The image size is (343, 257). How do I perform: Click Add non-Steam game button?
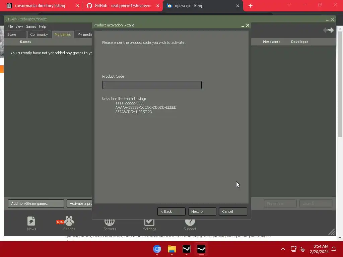tap(36, 203)
